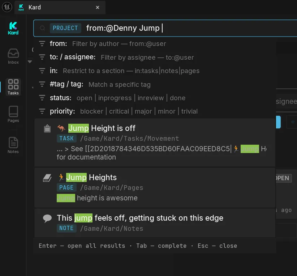Select the #tag / tag: filter suggestion

coord(155,84)
